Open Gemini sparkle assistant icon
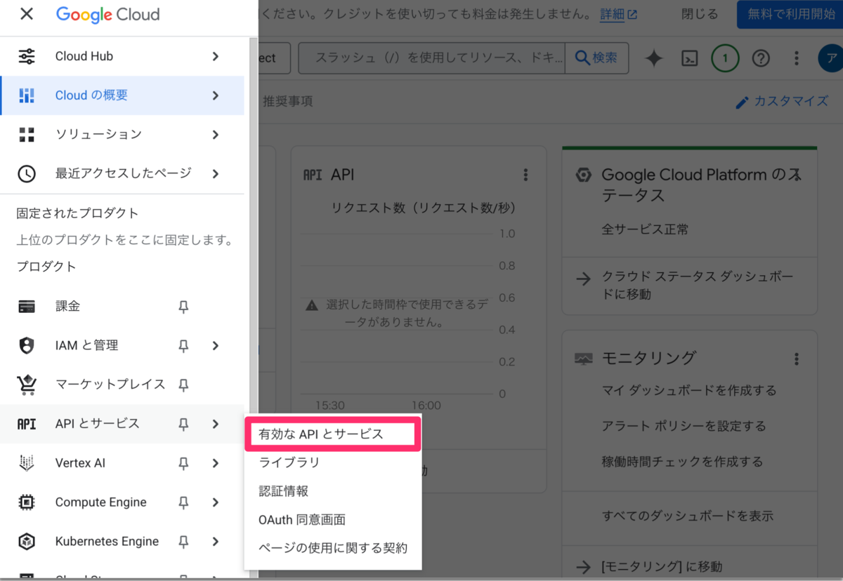Screen dimensions: 843x581 point(653,58)
